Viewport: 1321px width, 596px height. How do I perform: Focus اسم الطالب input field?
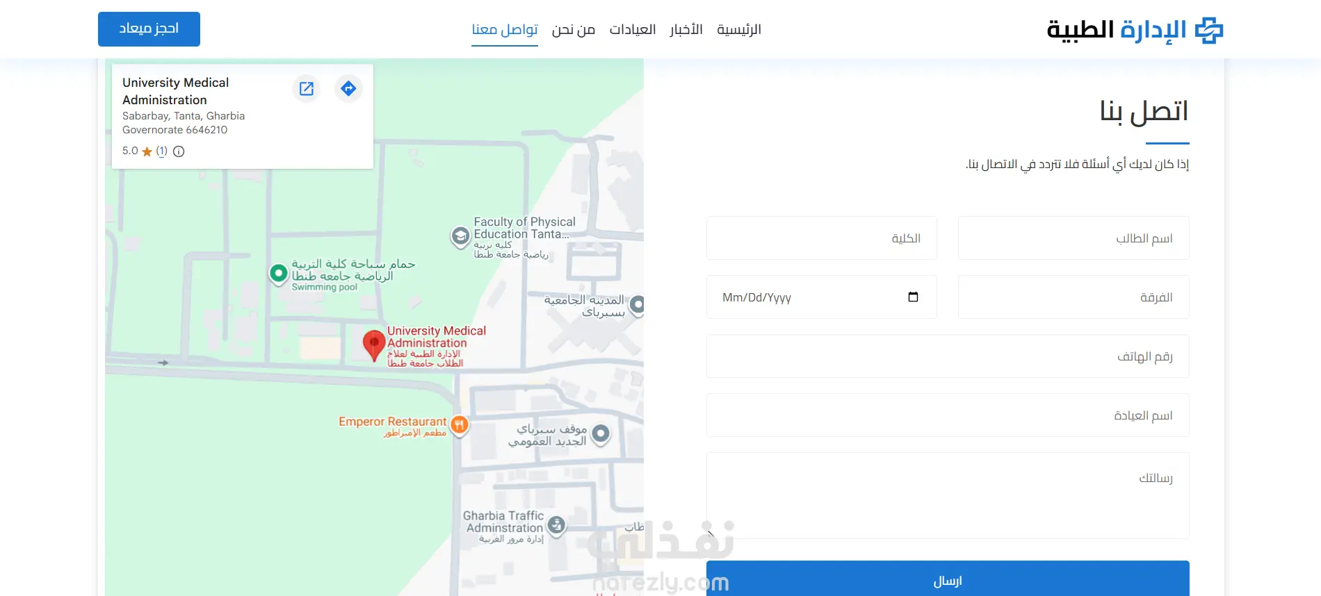(1073, 238)
